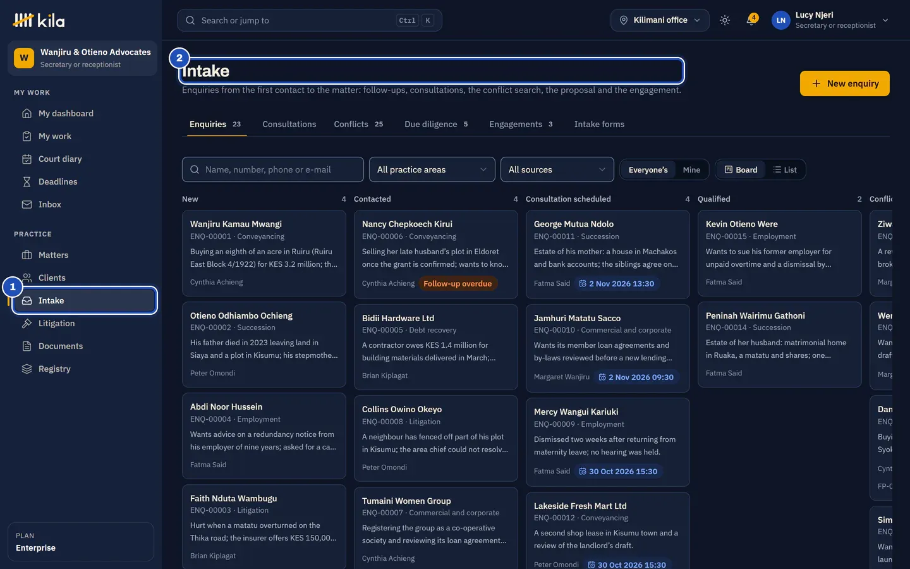Select the Enquiries tab

[215, 124]
